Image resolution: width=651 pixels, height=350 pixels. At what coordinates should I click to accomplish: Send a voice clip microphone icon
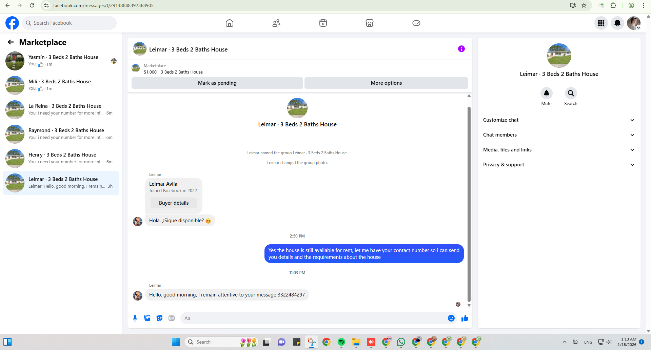(135, 318)
